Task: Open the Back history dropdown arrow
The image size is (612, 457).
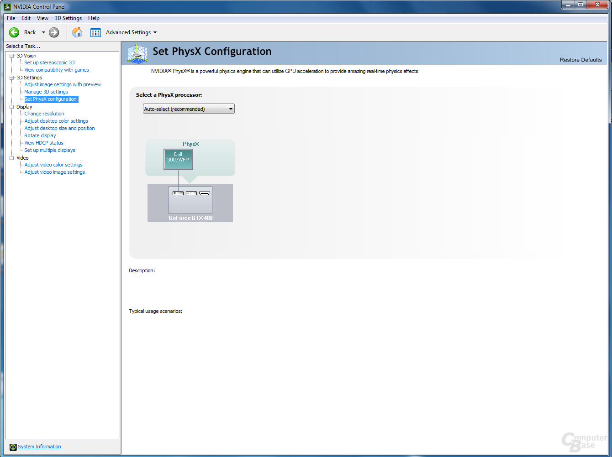Action: (44, 32)
